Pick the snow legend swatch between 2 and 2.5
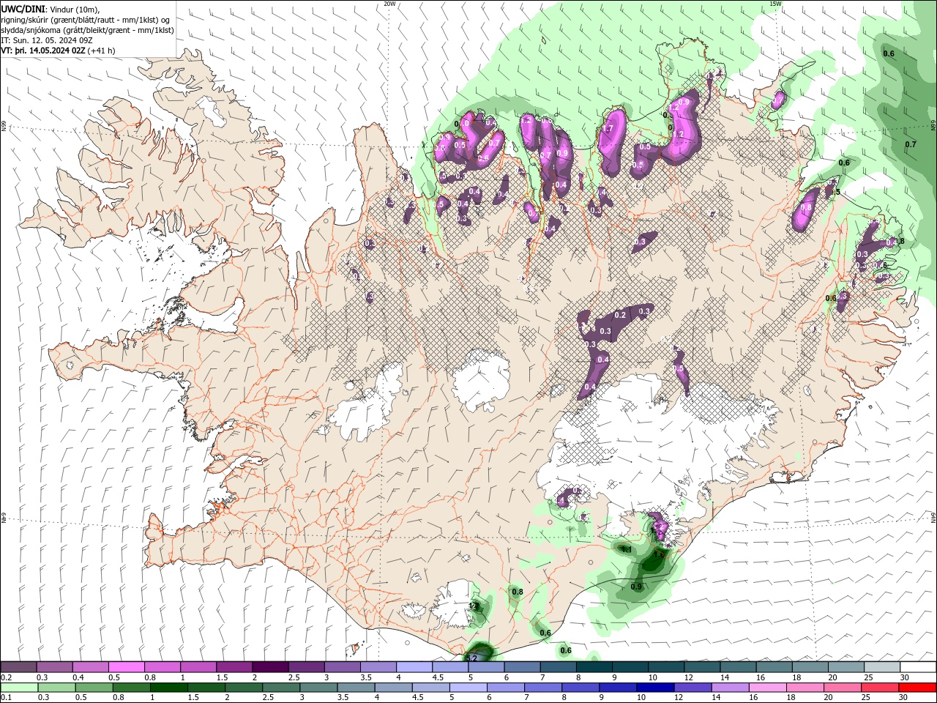The height and width of the screenshot is (703, 937). click(270, 667)
